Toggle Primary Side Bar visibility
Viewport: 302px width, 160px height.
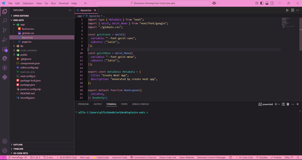point(262,3)
